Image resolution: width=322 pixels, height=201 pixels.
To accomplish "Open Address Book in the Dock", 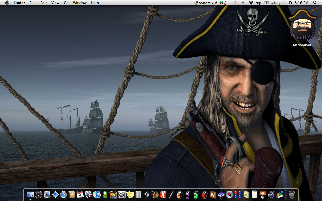I will click(72, 194).
